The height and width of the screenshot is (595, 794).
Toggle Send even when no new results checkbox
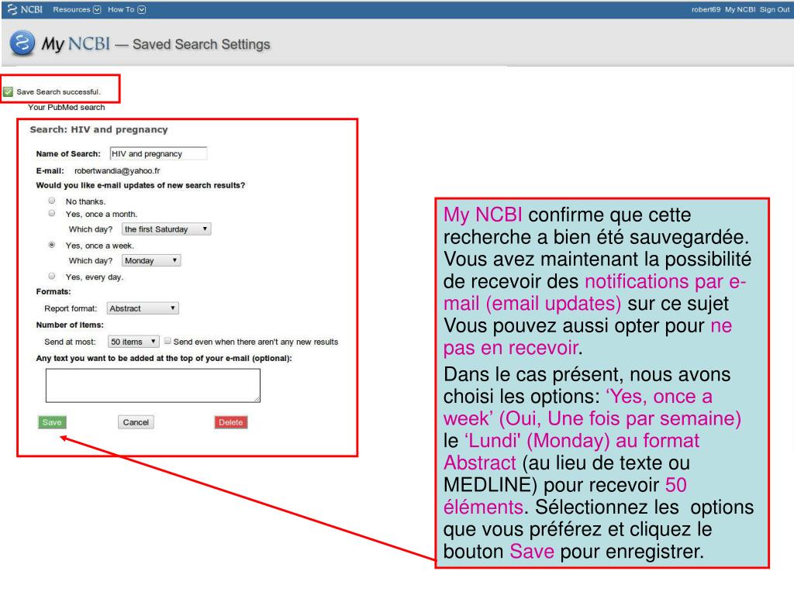tap(167, 341)
